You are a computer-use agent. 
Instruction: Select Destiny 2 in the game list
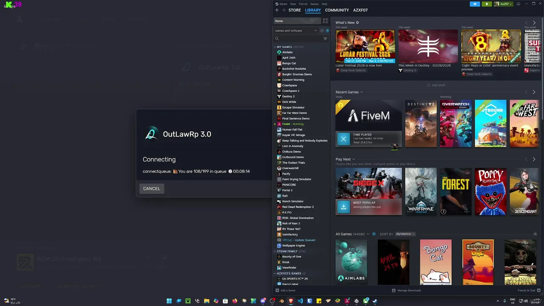288,96
